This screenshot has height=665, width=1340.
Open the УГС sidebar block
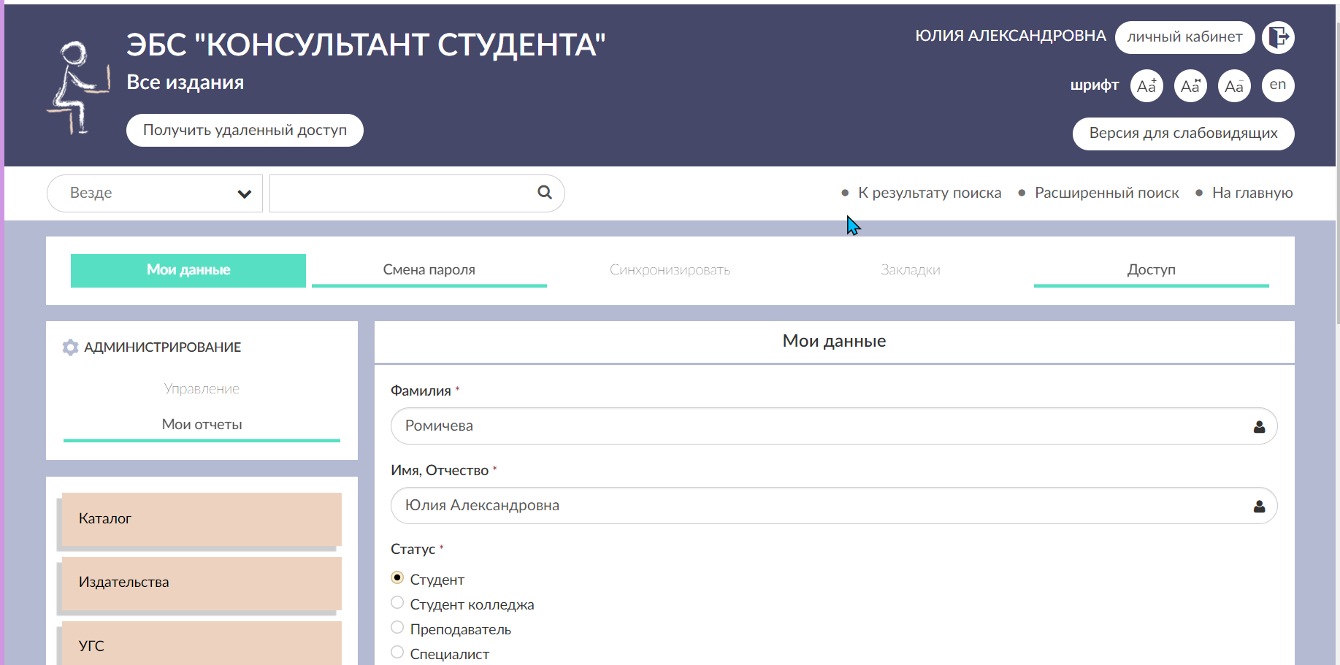click(x=202, y=643)
